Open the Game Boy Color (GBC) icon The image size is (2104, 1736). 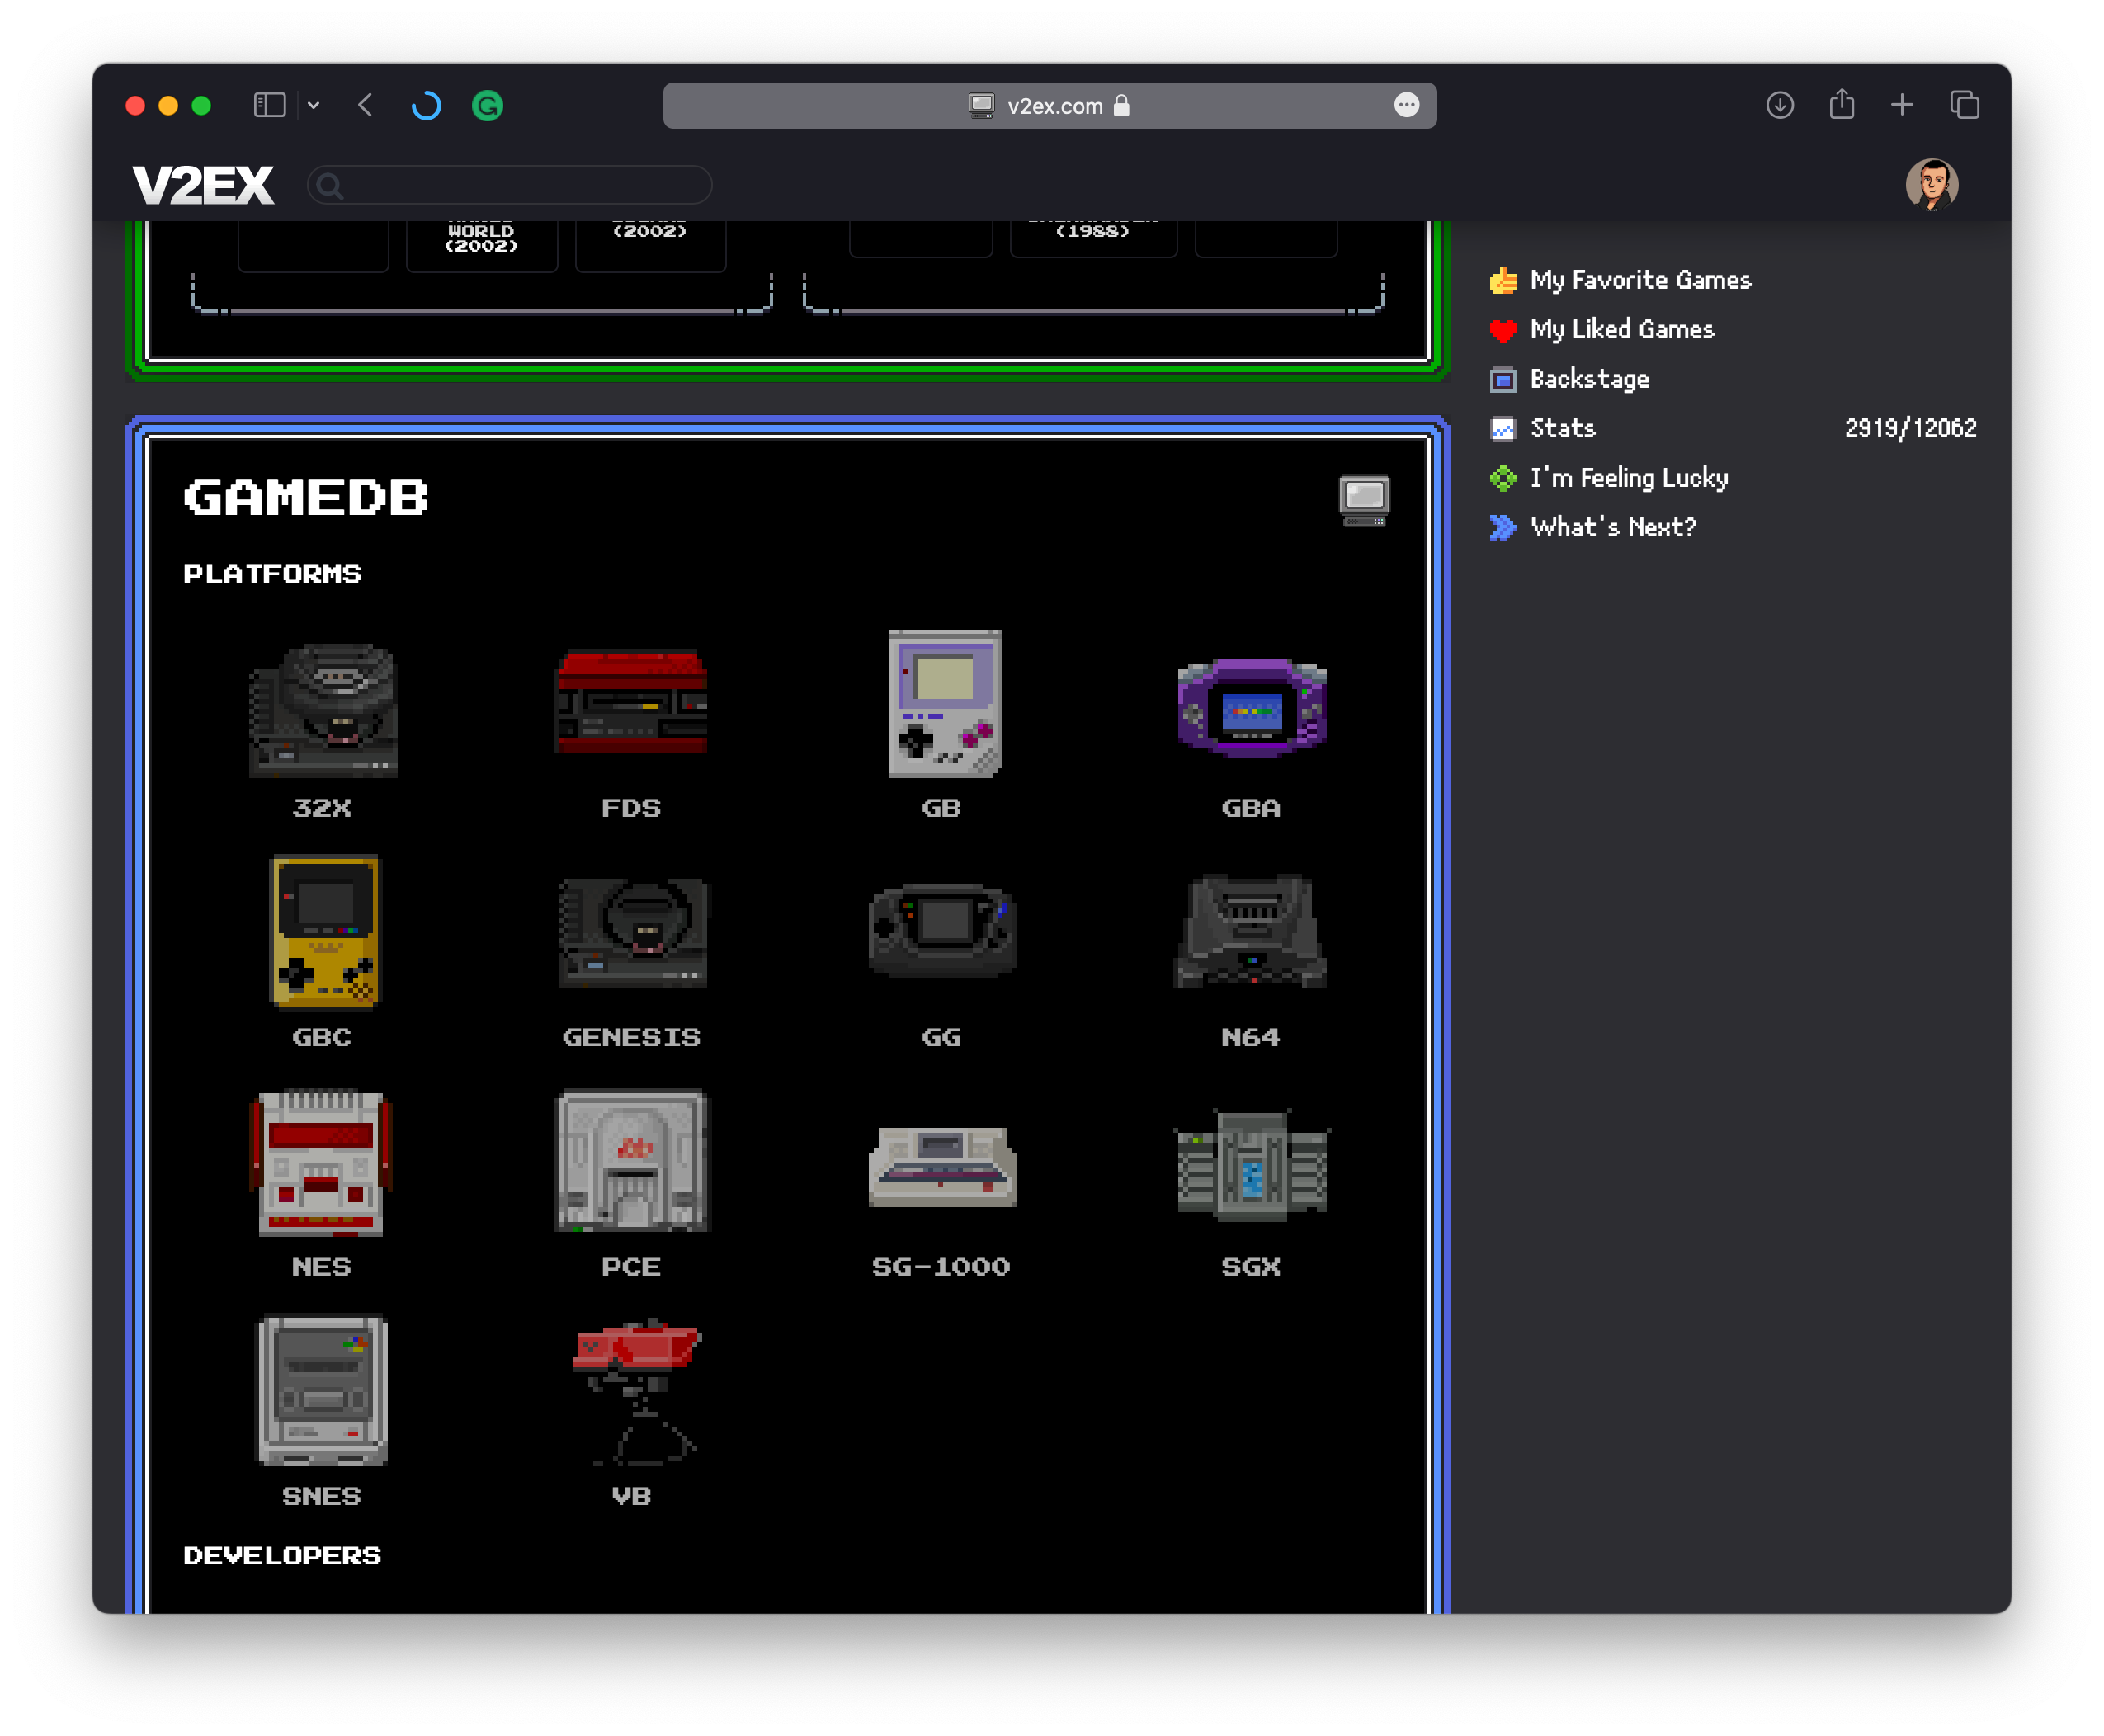click(x=323, y=932)
